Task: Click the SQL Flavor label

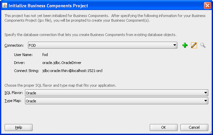Action: [x=14, y=93]
